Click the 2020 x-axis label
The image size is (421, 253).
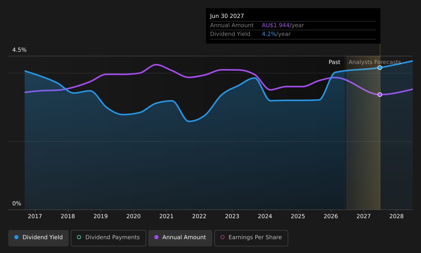[134, 216]
